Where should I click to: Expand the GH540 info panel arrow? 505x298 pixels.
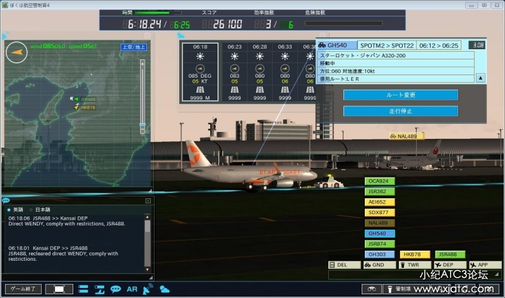pos(480,78)
